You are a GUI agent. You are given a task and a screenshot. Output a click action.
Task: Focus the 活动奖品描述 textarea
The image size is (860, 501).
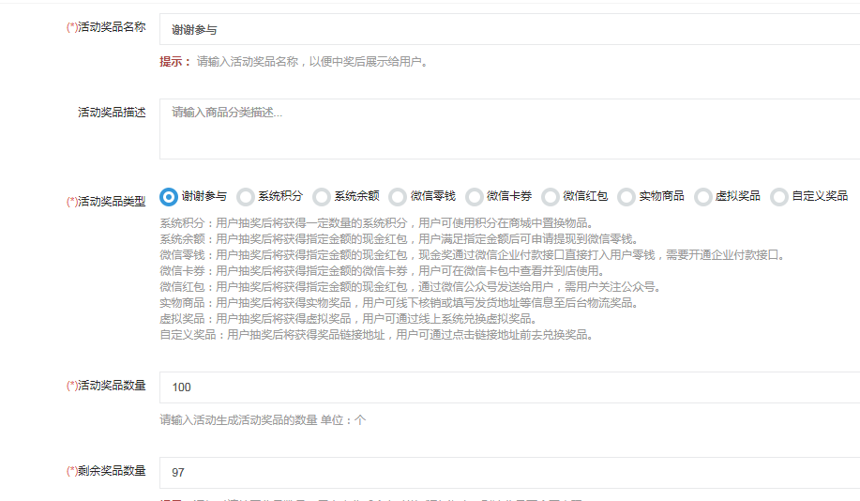pyautogui.click(x=509, y=129)
